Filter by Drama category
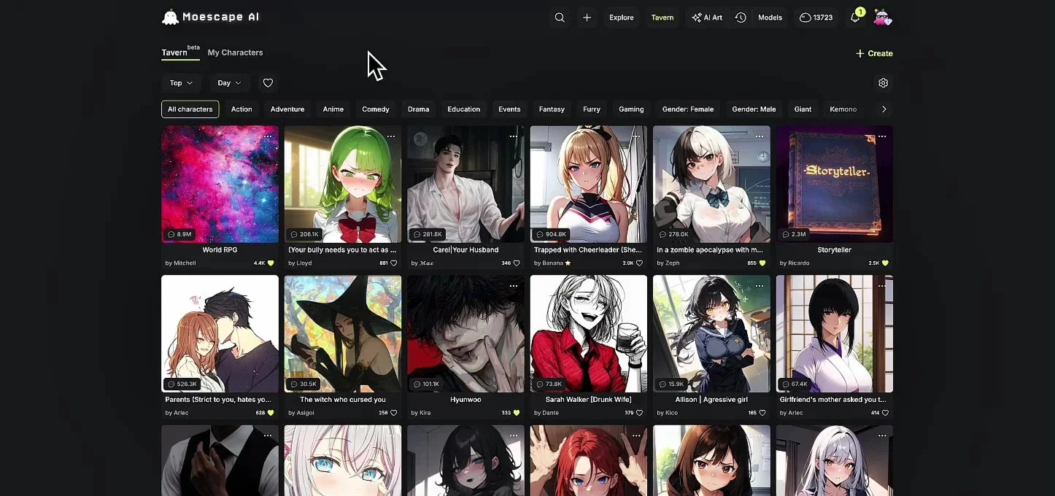1055x496 pixels. (x=418, y=109)
